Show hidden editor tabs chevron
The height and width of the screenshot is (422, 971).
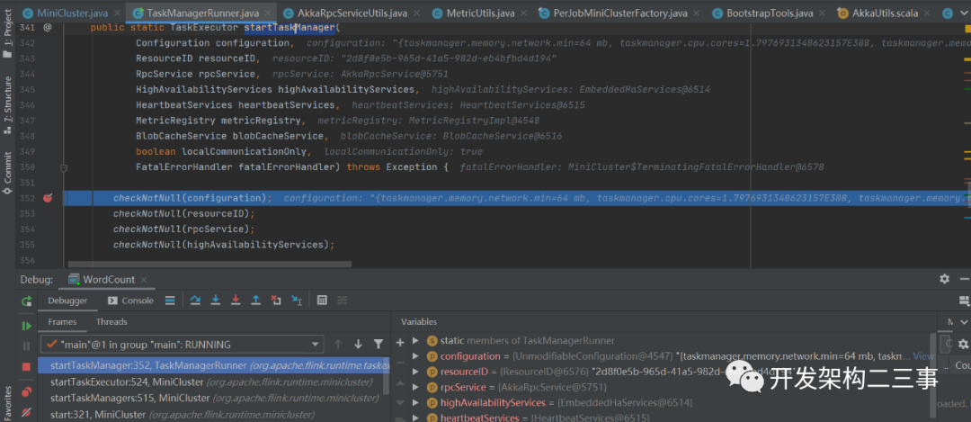[x=963, y=13]
